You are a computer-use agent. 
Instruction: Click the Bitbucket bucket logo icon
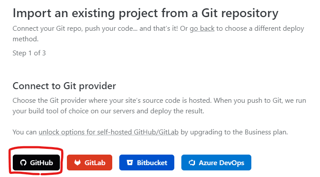pos(130,163)
